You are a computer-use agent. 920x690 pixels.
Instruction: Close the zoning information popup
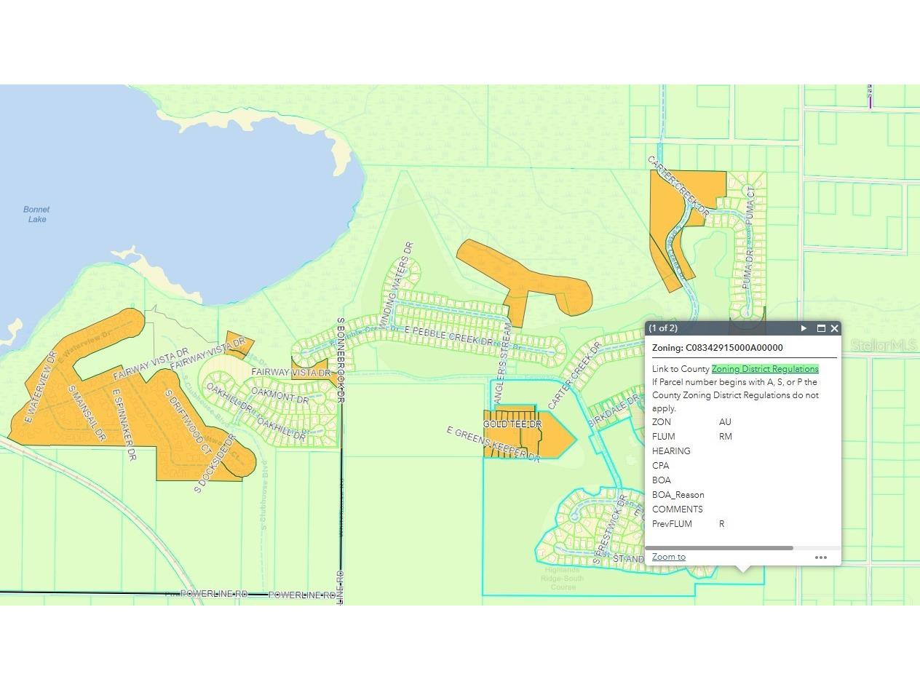(x=834, y=328)
